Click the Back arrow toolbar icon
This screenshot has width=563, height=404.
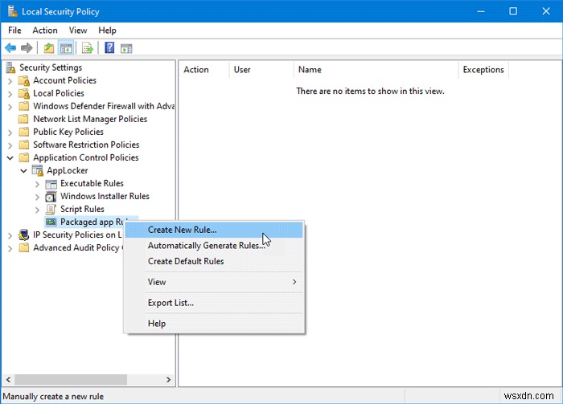click(x=11, y=47)
